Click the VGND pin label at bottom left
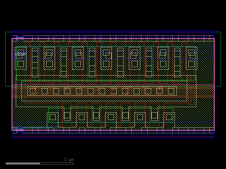This screenshot has width=226, height=169. point(20,129)
